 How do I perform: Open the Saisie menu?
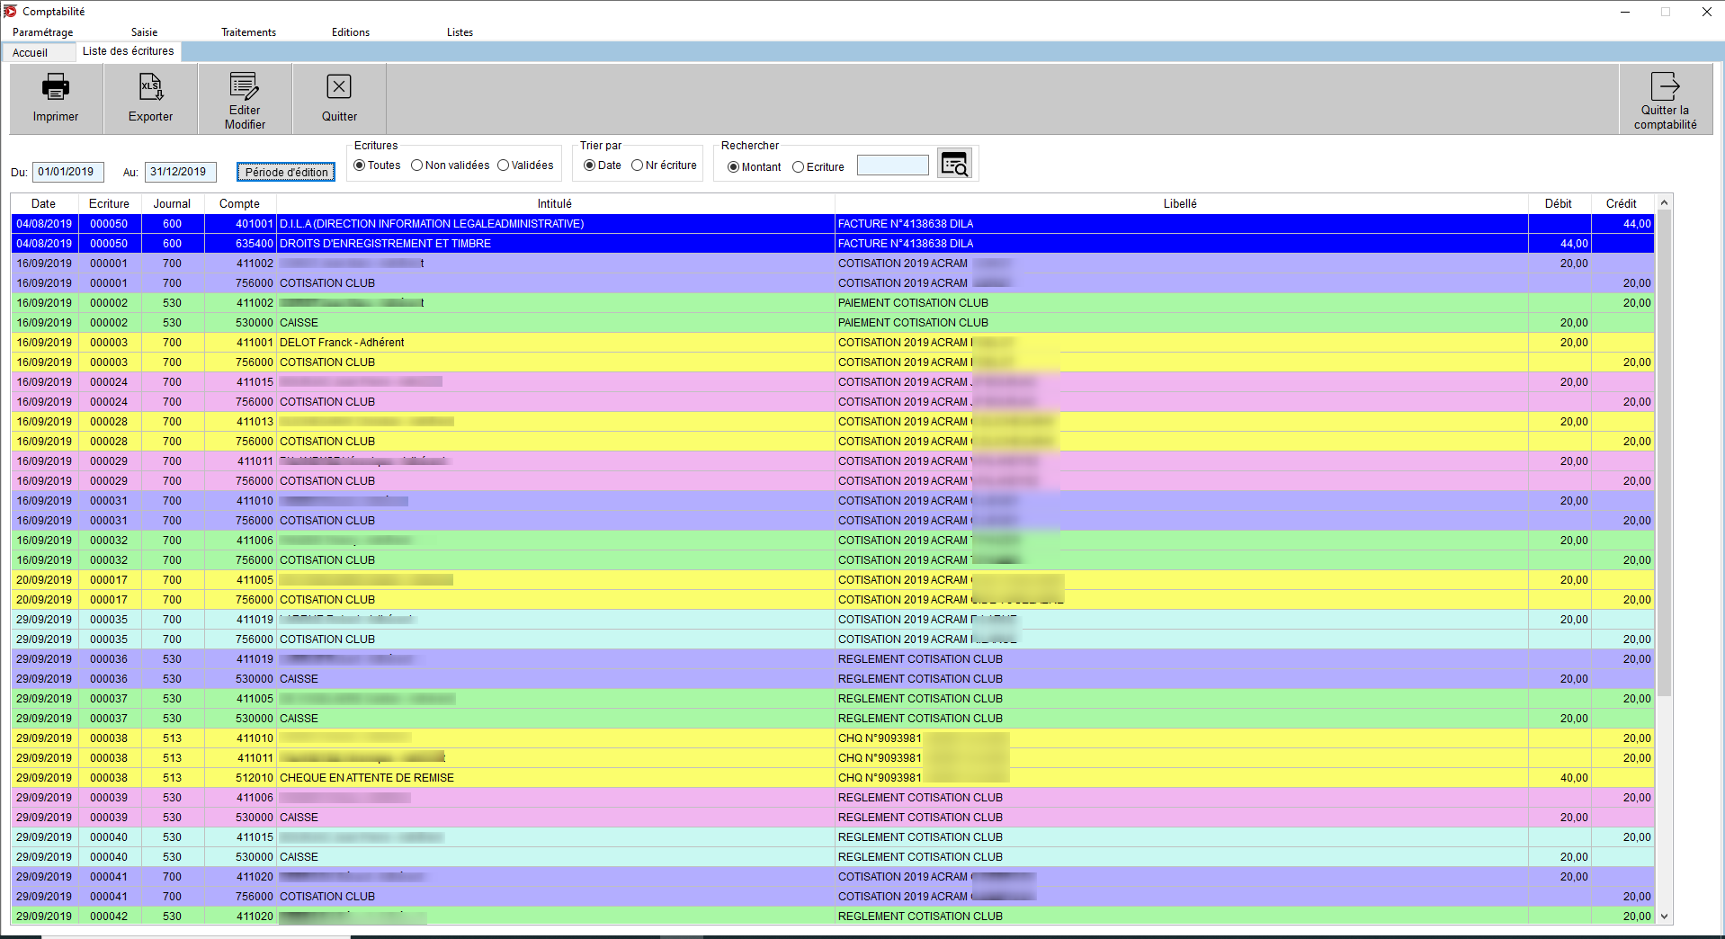(144, 32)
